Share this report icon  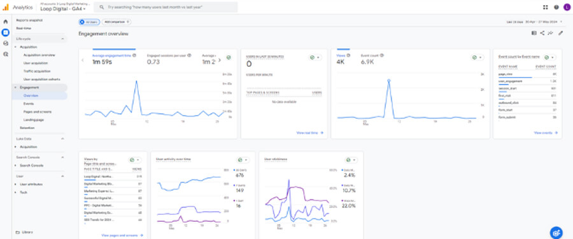[x=542, y=33]
